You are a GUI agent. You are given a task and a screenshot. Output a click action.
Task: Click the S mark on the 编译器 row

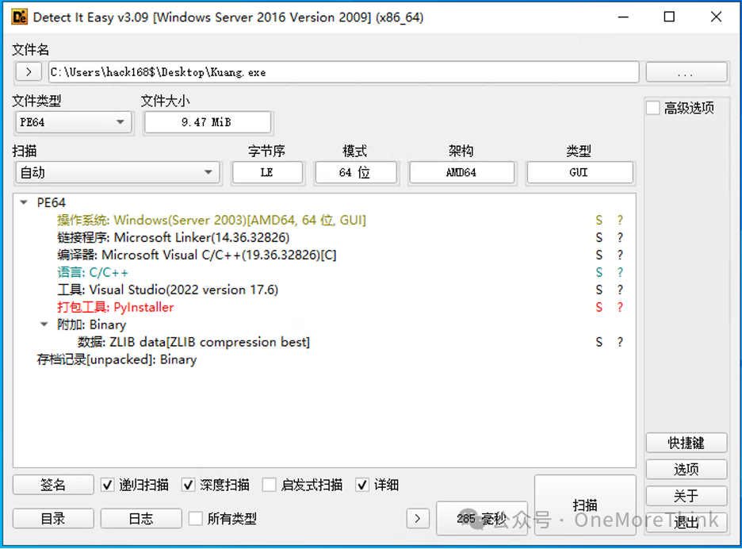[x=599, y=255]
